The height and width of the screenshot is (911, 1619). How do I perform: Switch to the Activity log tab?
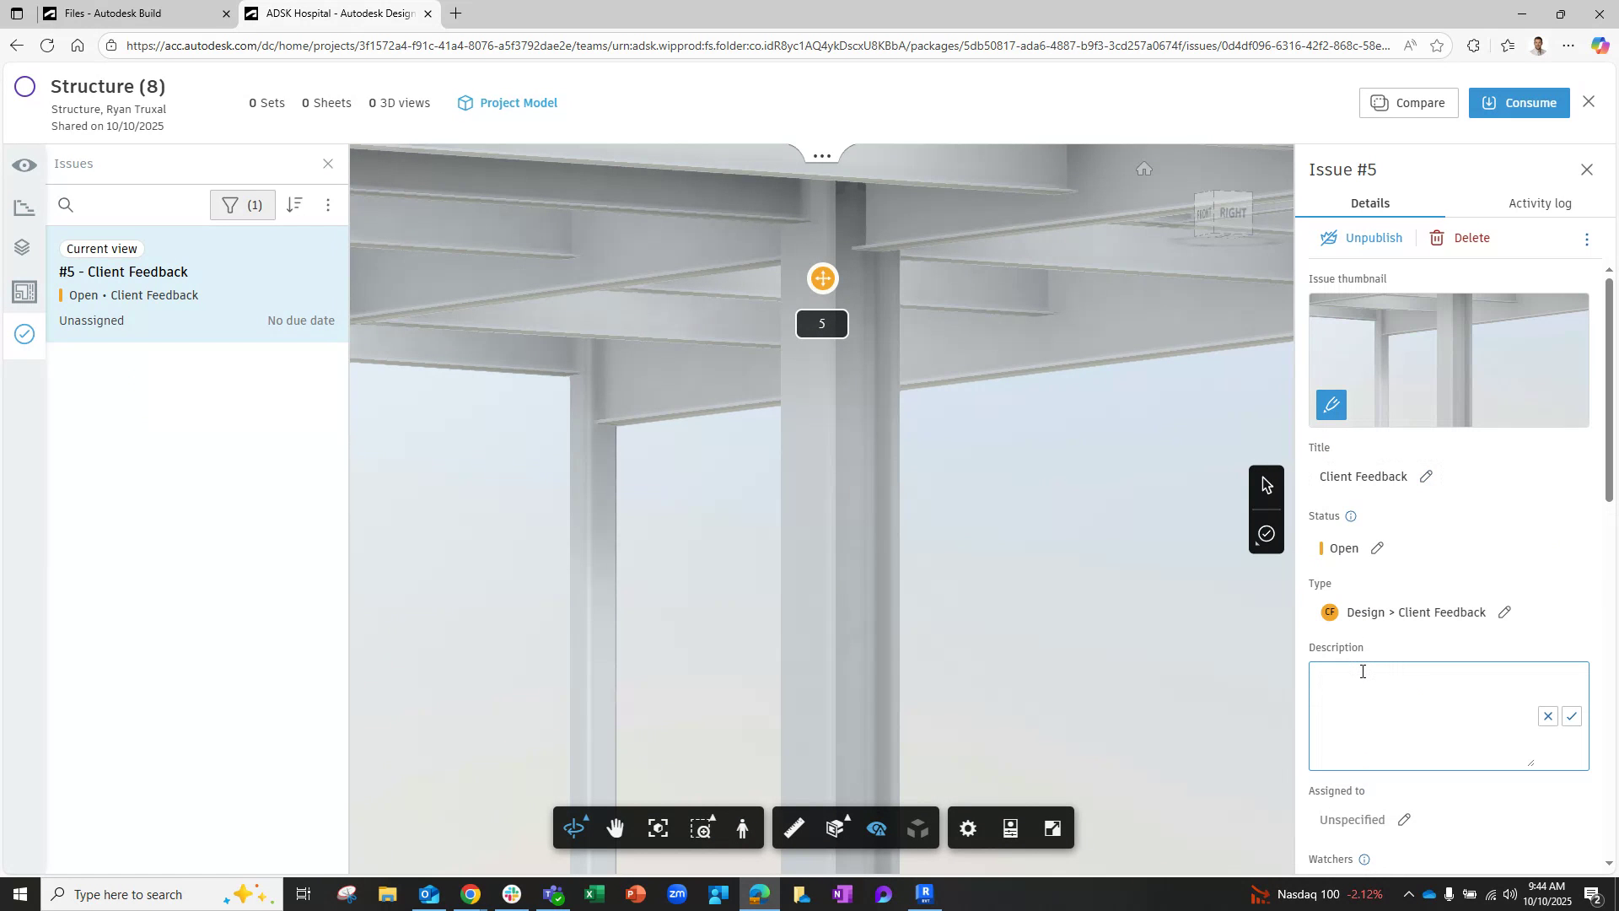click(1540, 202)
